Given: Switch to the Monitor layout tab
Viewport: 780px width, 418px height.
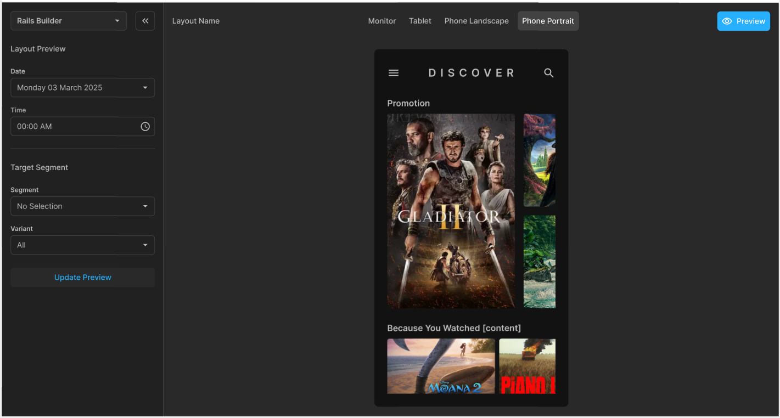Looking at the screenshot, I should click(382, 21).
